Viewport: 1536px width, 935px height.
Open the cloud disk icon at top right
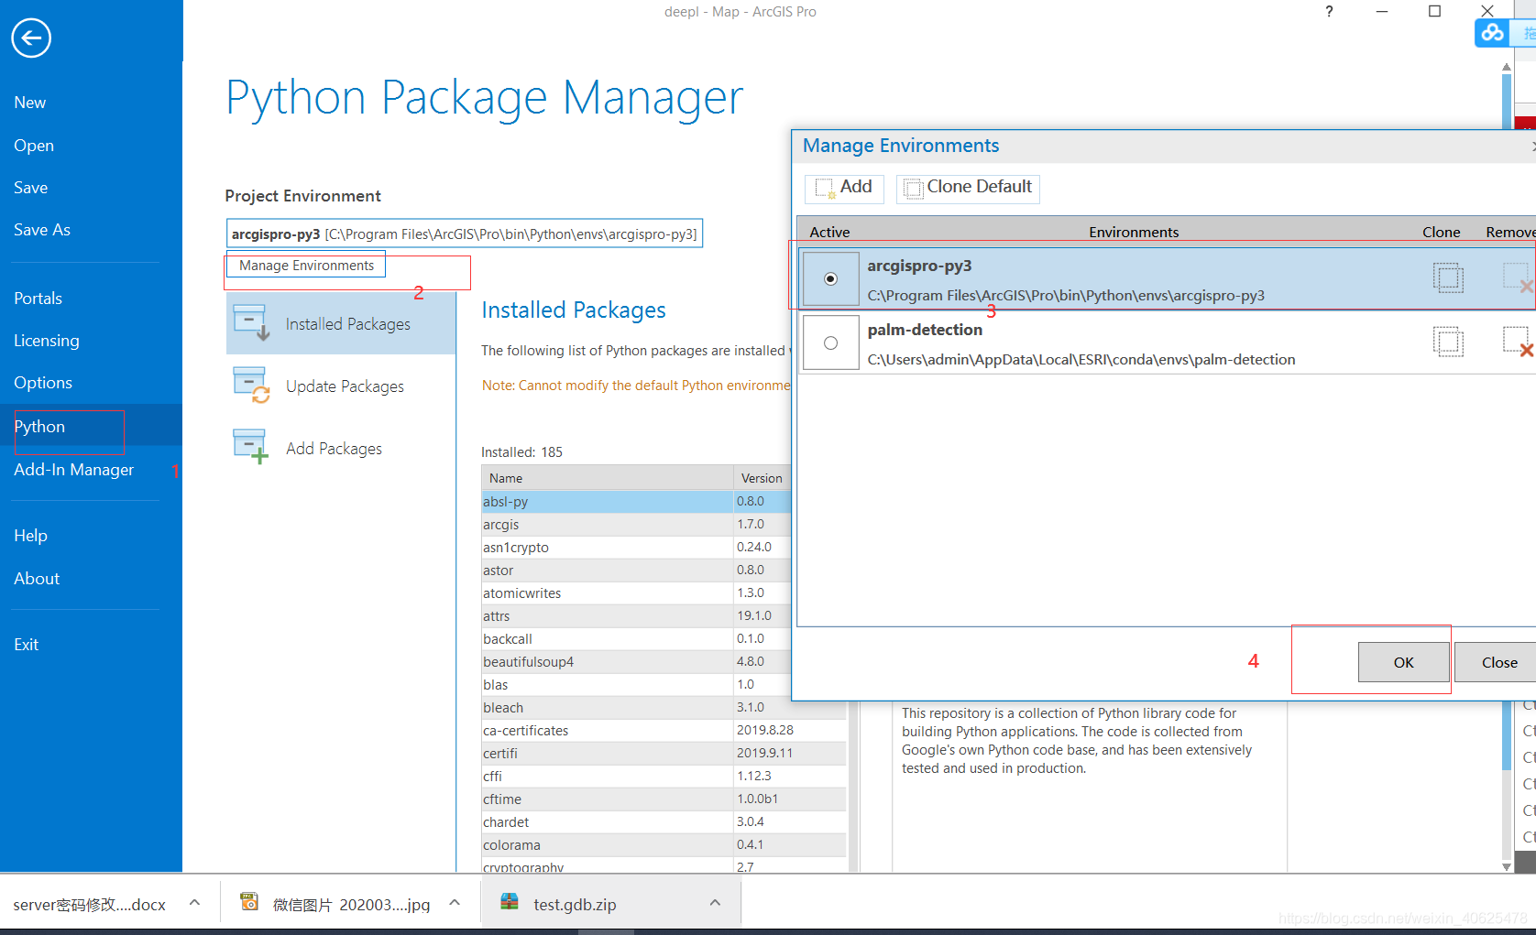click(x=1492, y=33)
